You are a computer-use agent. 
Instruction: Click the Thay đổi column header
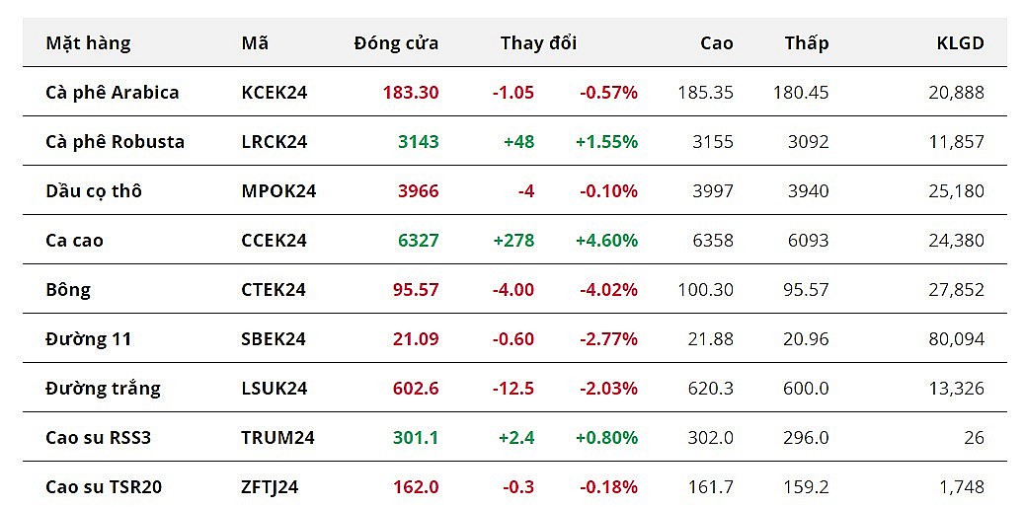pyautogui.click(x=538, y=43)
